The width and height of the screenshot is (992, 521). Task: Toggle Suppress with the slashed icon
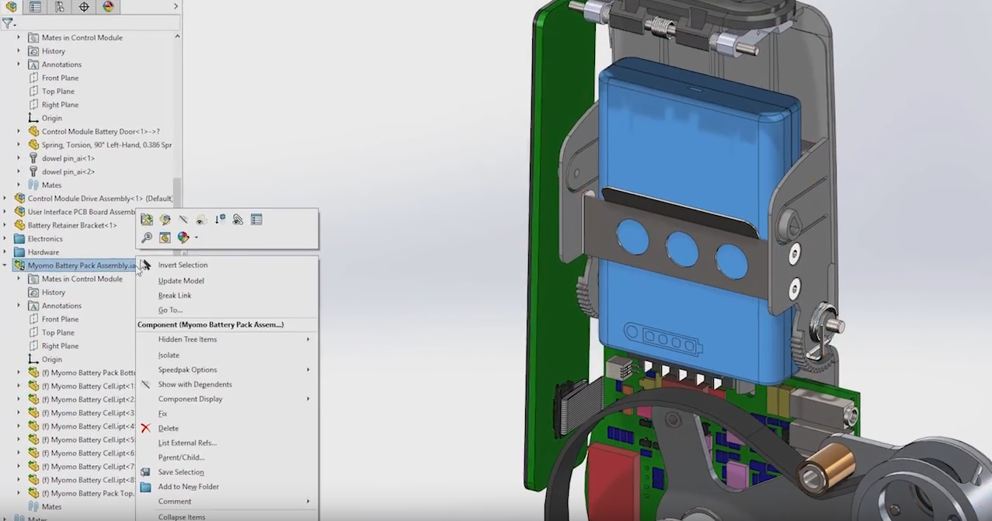(x=183, y=220)
